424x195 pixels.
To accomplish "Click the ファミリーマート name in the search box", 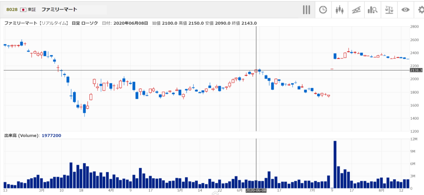I will point(59,10).
